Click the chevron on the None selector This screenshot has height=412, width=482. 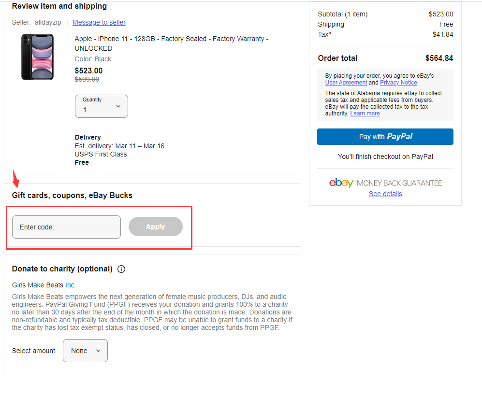98,351
